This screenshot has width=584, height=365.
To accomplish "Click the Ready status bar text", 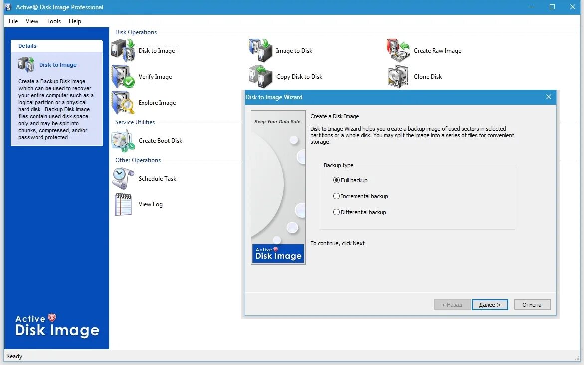I will (14, 356).
